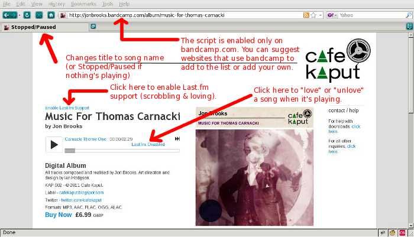Click the Cafe Kaput logo at top right
This screenshot has height=237, width=414.
338,60
